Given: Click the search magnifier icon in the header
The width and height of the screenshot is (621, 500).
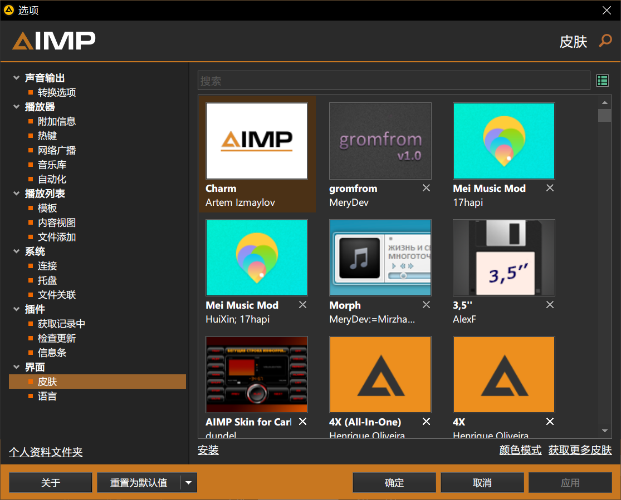Looking at the screenshot, I should [605, 41].
